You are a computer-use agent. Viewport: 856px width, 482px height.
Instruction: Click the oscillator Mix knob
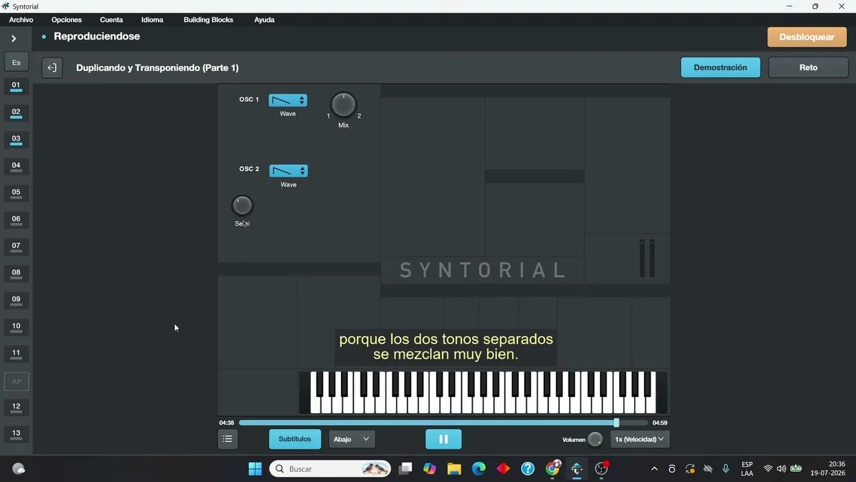[x=343, y=105]
